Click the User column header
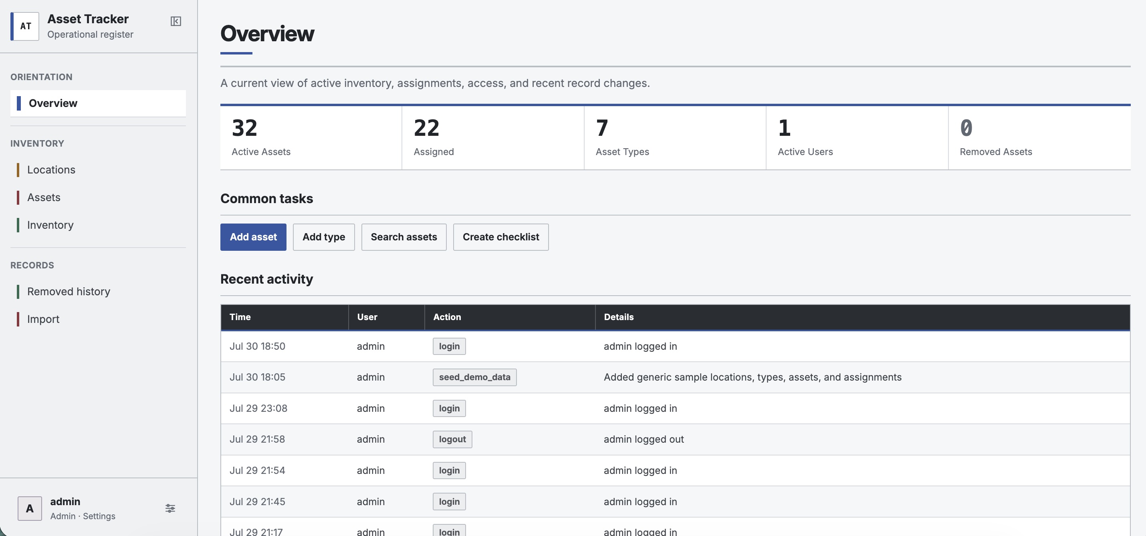1146x536 pixels. [x=387, y=317]
